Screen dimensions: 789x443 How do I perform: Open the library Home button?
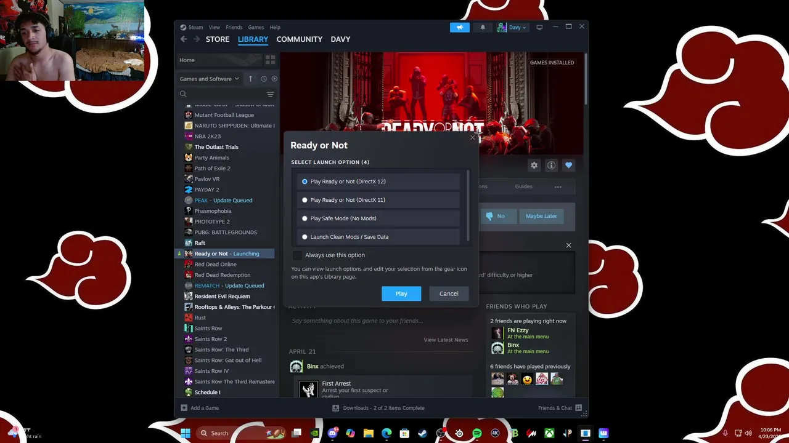pos(219,60)
